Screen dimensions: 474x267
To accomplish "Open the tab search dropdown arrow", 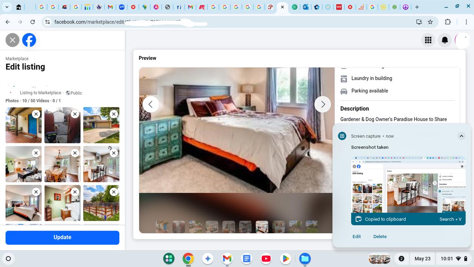I will tap(7, 7).
